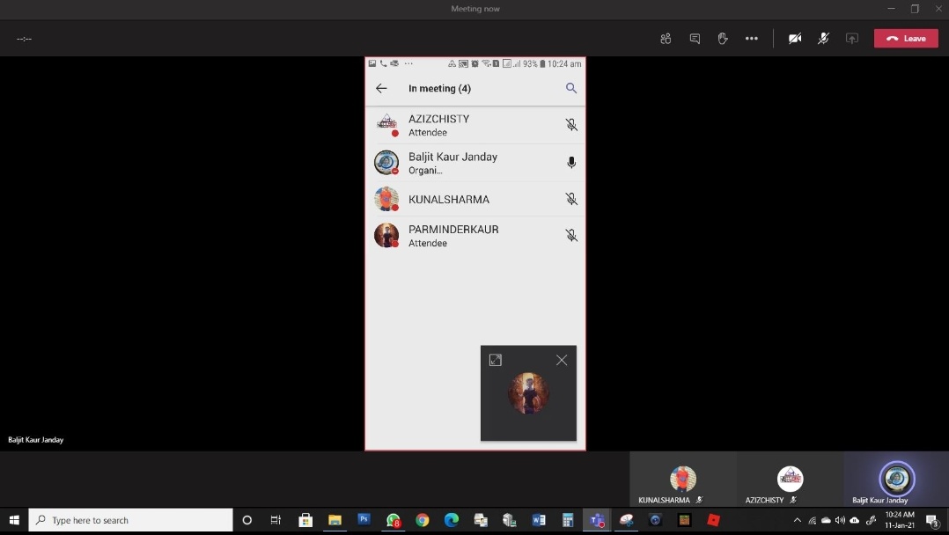949x535 pixels.
Task: Show hidden system tray icons
Action: click(797, 520)
